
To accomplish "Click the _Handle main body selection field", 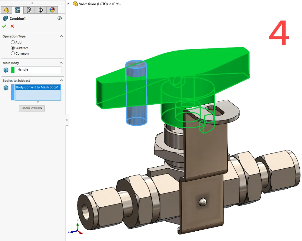I will click(38, 70).
